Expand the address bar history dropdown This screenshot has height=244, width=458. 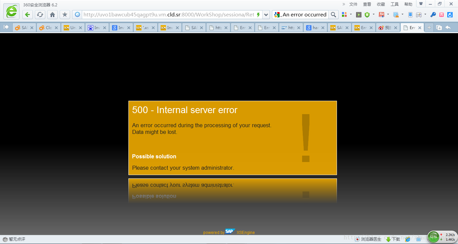click(x=266, y=15)
